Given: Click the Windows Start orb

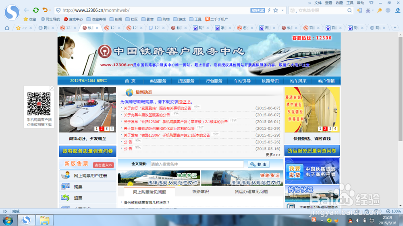Looking at the screenshot, I should point(8,220).
